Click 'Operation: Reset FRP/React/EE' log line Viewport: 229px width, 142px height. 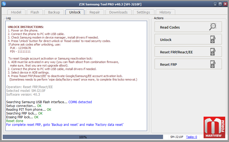[x=29, y=87]
